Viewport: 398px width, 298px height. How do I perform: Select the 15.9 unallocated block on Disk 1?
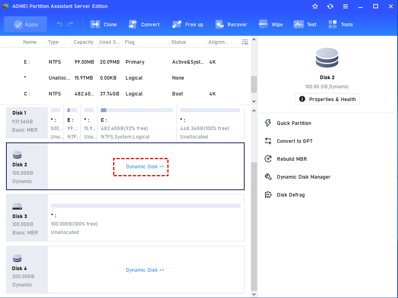pos(89,123)
